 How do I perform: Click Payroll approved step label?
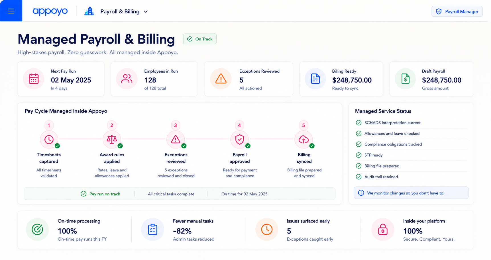(240, 158)
